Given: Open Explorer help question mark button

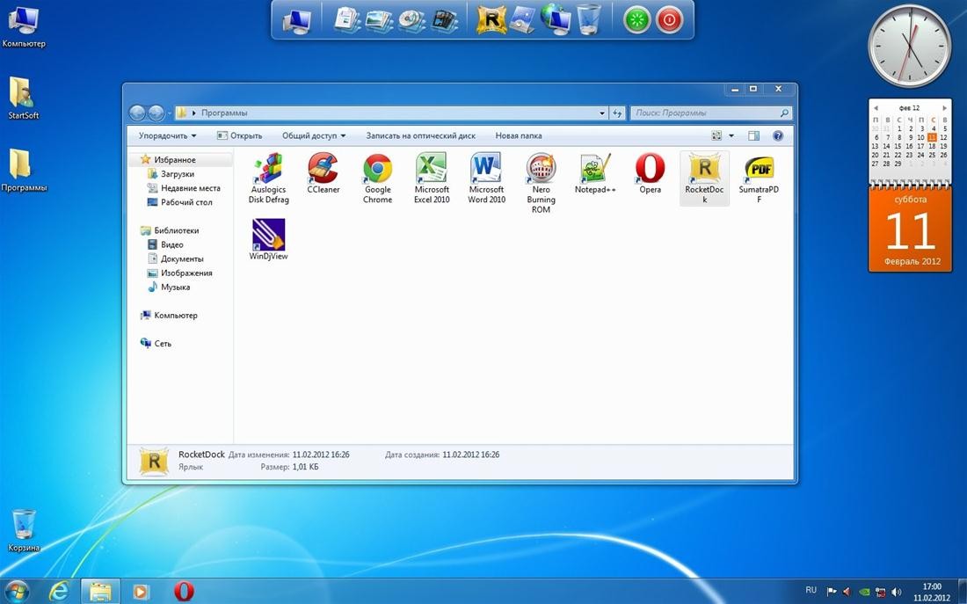Looking at the screenshot, I should click(x=778, y=135).
